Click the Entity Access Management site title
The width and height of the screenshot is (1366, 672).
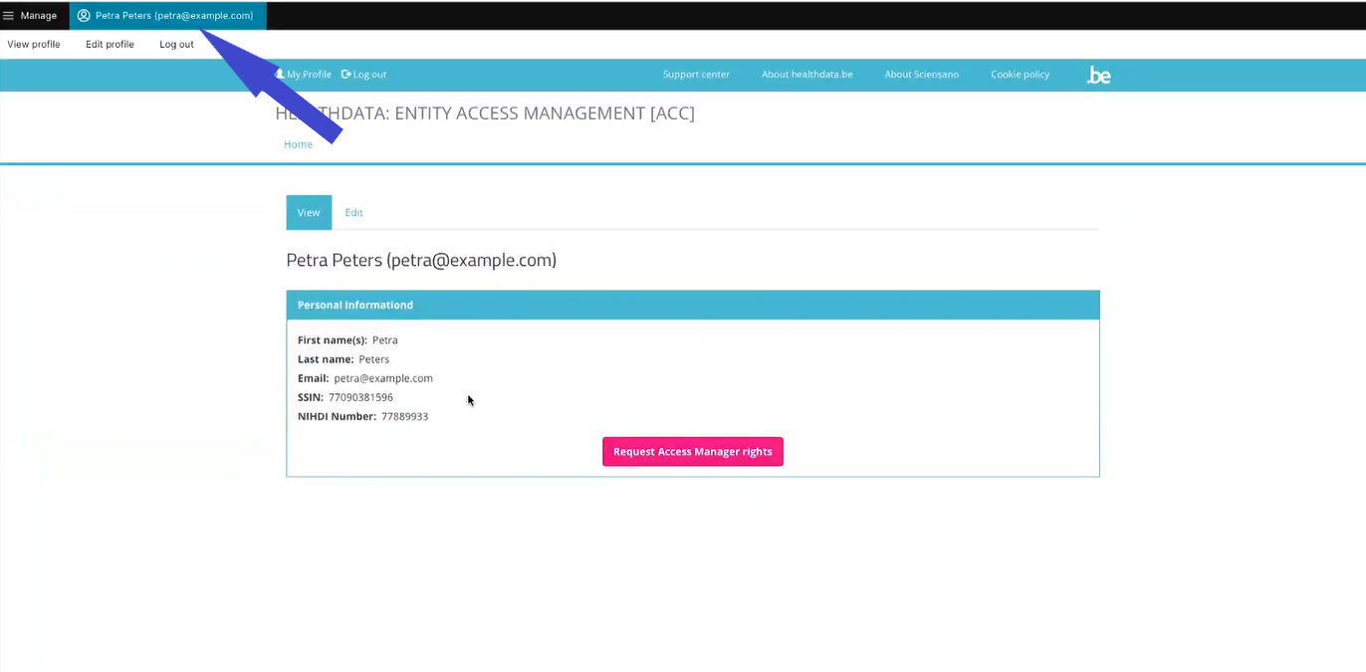click(x=518, y=113)
